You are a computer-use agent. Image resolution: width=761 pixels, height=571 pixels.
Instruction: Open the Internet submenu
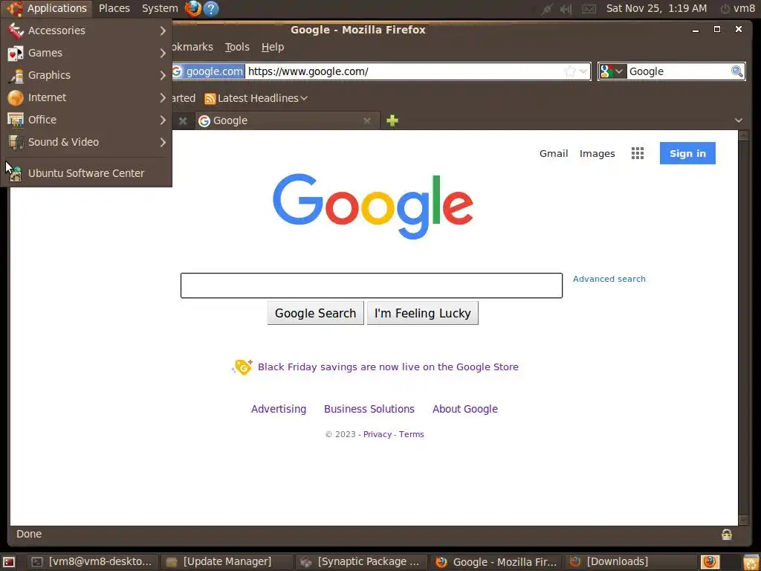coord(86,97)
